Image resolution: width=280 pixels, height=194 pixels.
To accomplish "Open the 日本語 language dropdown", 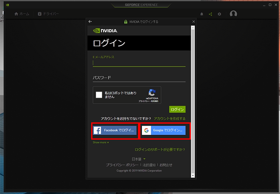I will 138,159.
